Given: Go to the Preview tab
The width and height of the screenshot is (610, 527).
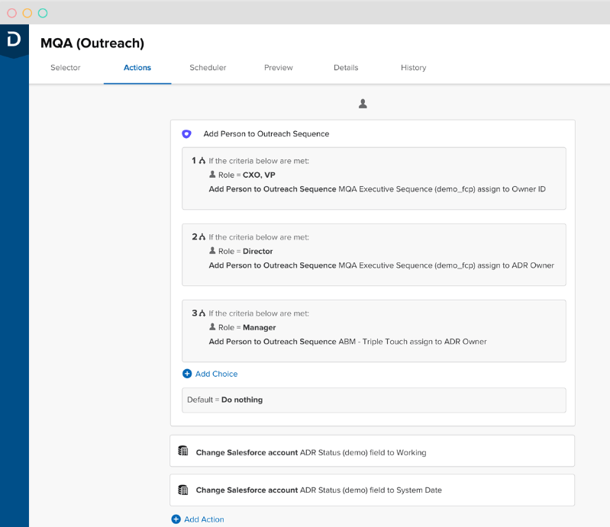Looking at the screenshot, I should coord(279,68).
